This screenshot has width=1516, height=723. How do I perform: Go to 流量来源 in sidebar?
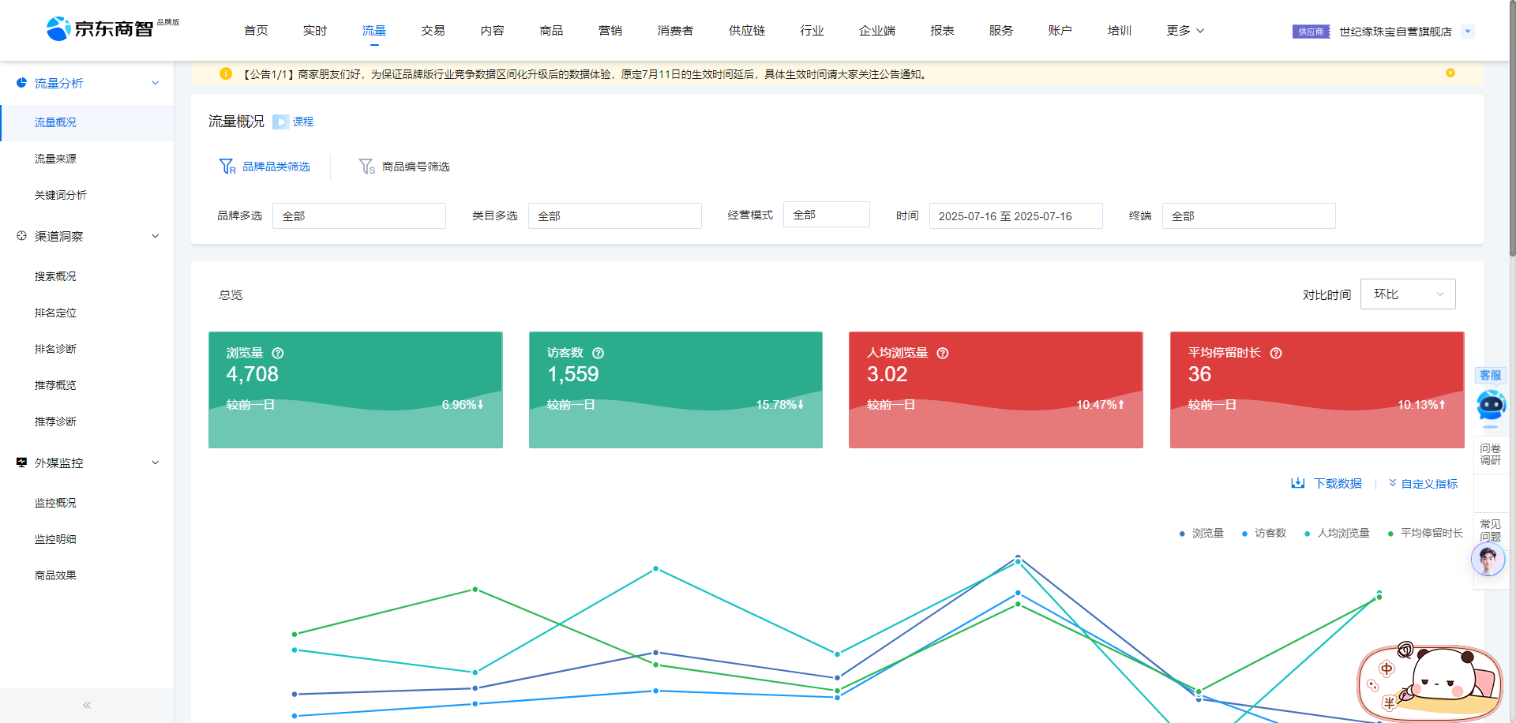(x=55, y=159)
